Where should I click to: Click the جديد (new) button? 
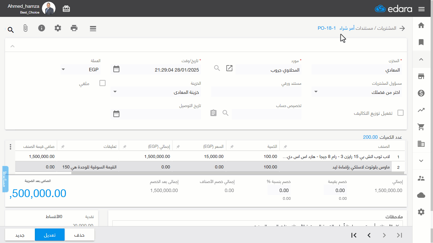coord(20,235)
